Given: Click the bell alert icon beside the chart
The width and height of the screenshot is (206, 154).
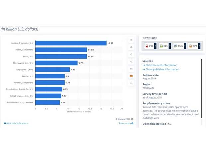Looking at the screenshot, I should tap(131, 47).
